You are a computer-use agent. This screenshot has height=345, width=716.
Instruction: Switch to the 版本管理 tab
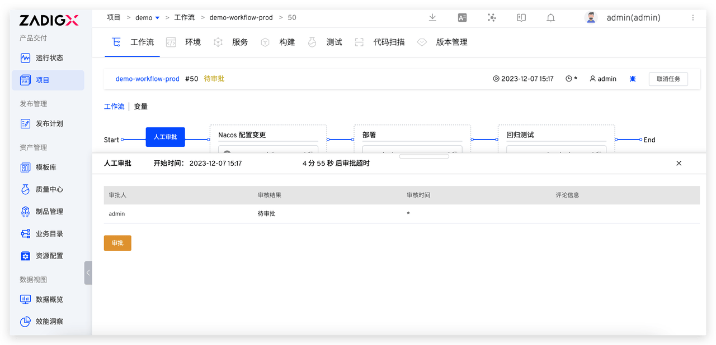451,42
